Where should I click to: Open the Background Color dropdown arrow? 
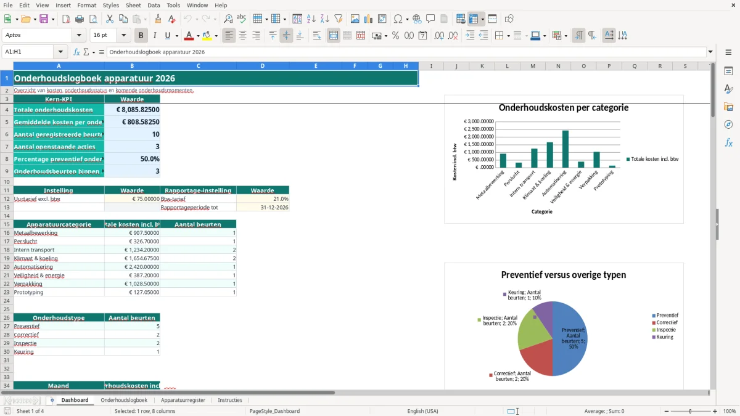(x=216, y=36)
